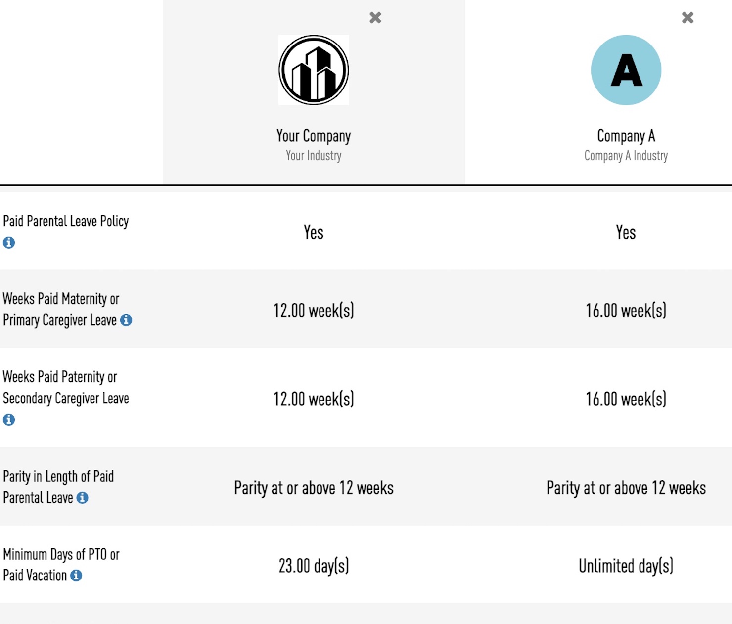Click Your Company's Parity at or above 12 weeks
732x624 pixels.
click(x=314, y=488)
